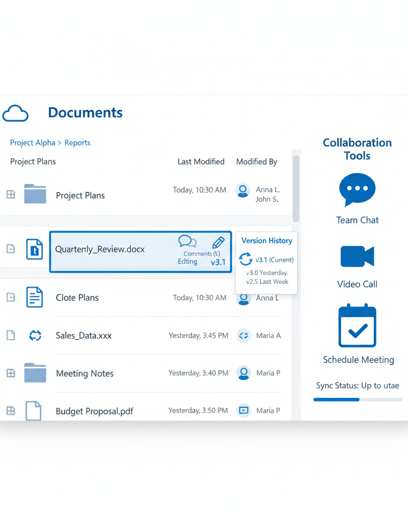Click the Quarterly_Review.docx document icon
This screenshot has width=408, height=523.
35,249
